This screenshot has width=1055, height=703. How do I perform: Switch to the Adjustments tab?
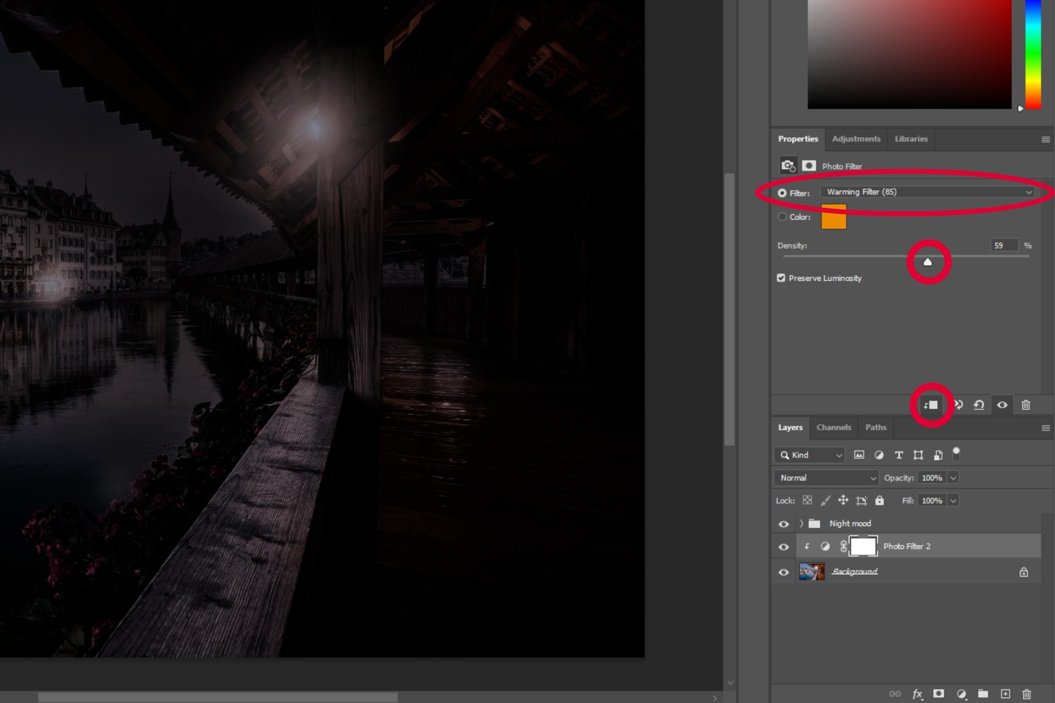856,139
